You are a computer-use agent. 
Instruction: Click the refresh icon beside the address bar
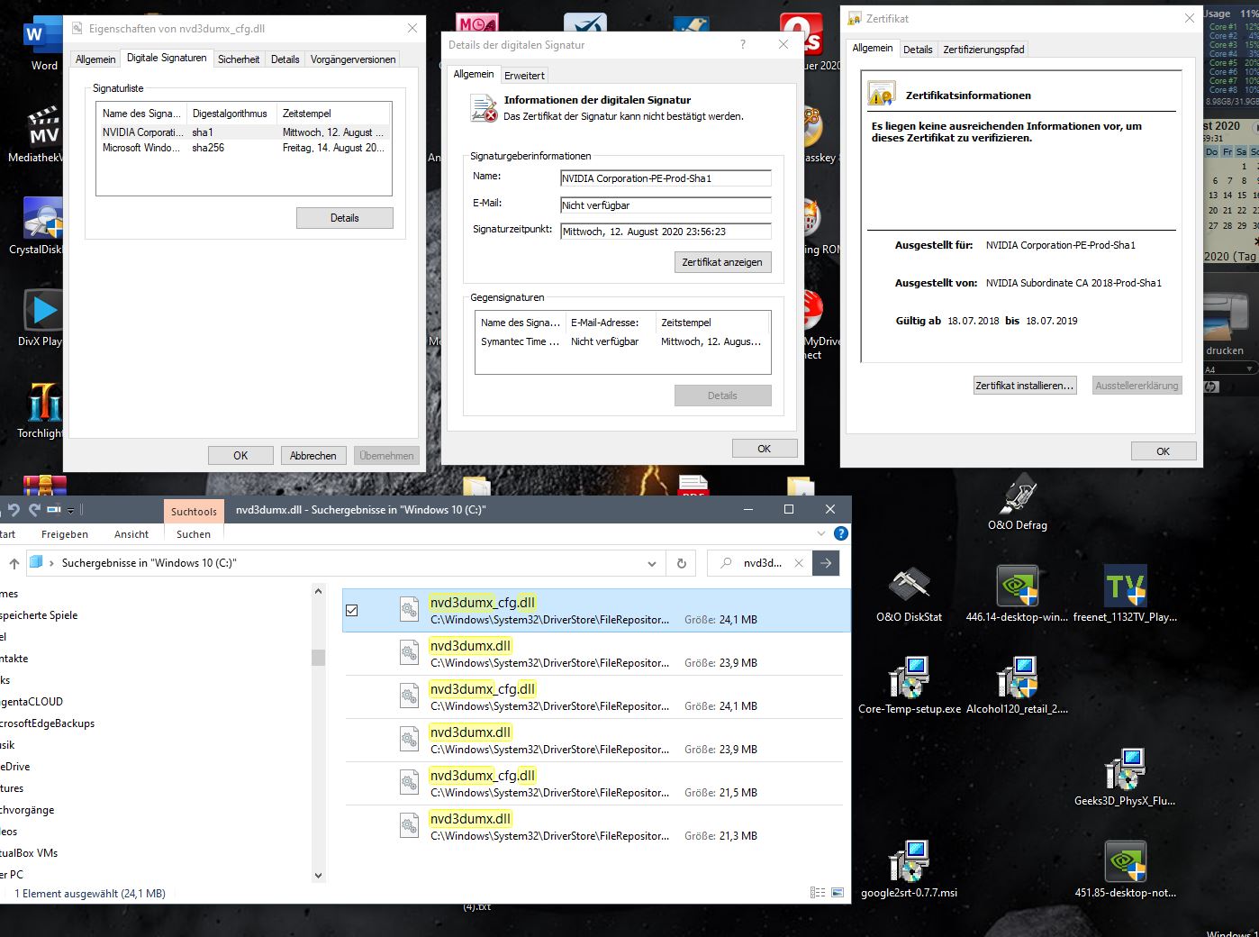click(x=682, y=563)
